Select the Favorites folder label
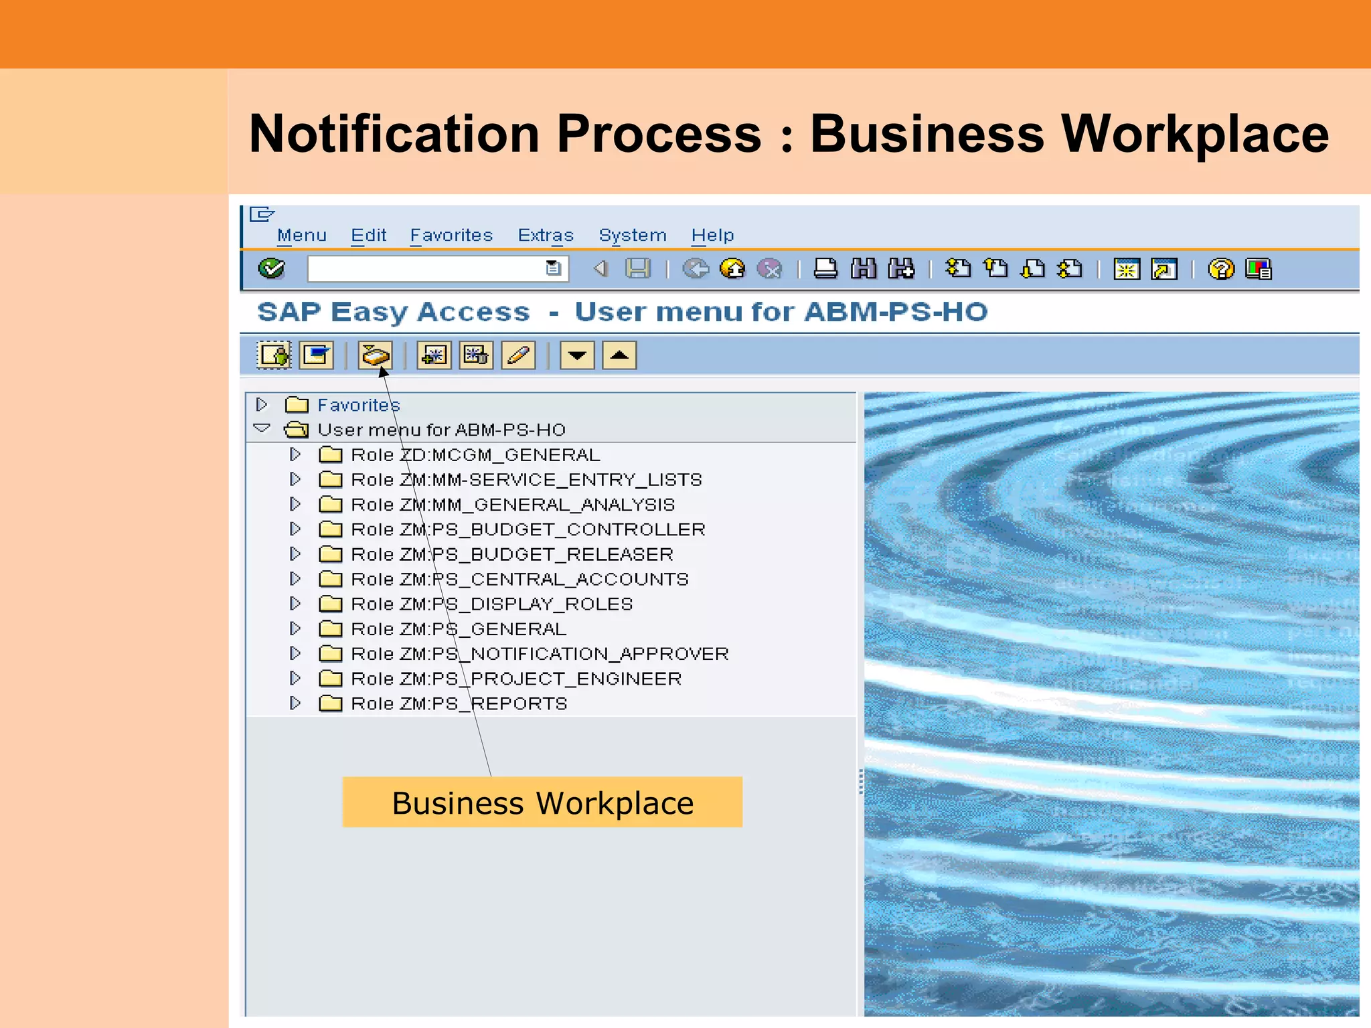This screenshot has height=1028, width=1371. [x=359, y=405]
